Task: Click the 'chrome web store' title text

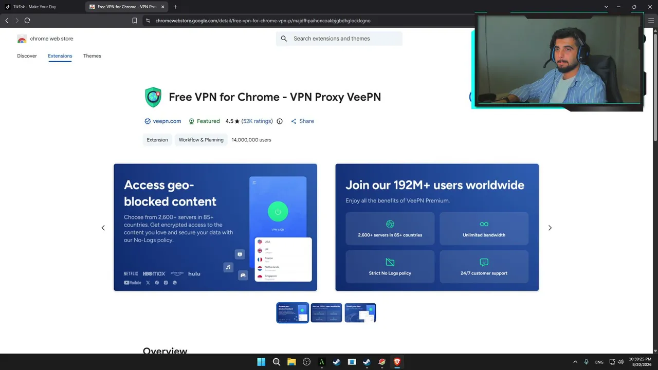Action: click(51, 39)
